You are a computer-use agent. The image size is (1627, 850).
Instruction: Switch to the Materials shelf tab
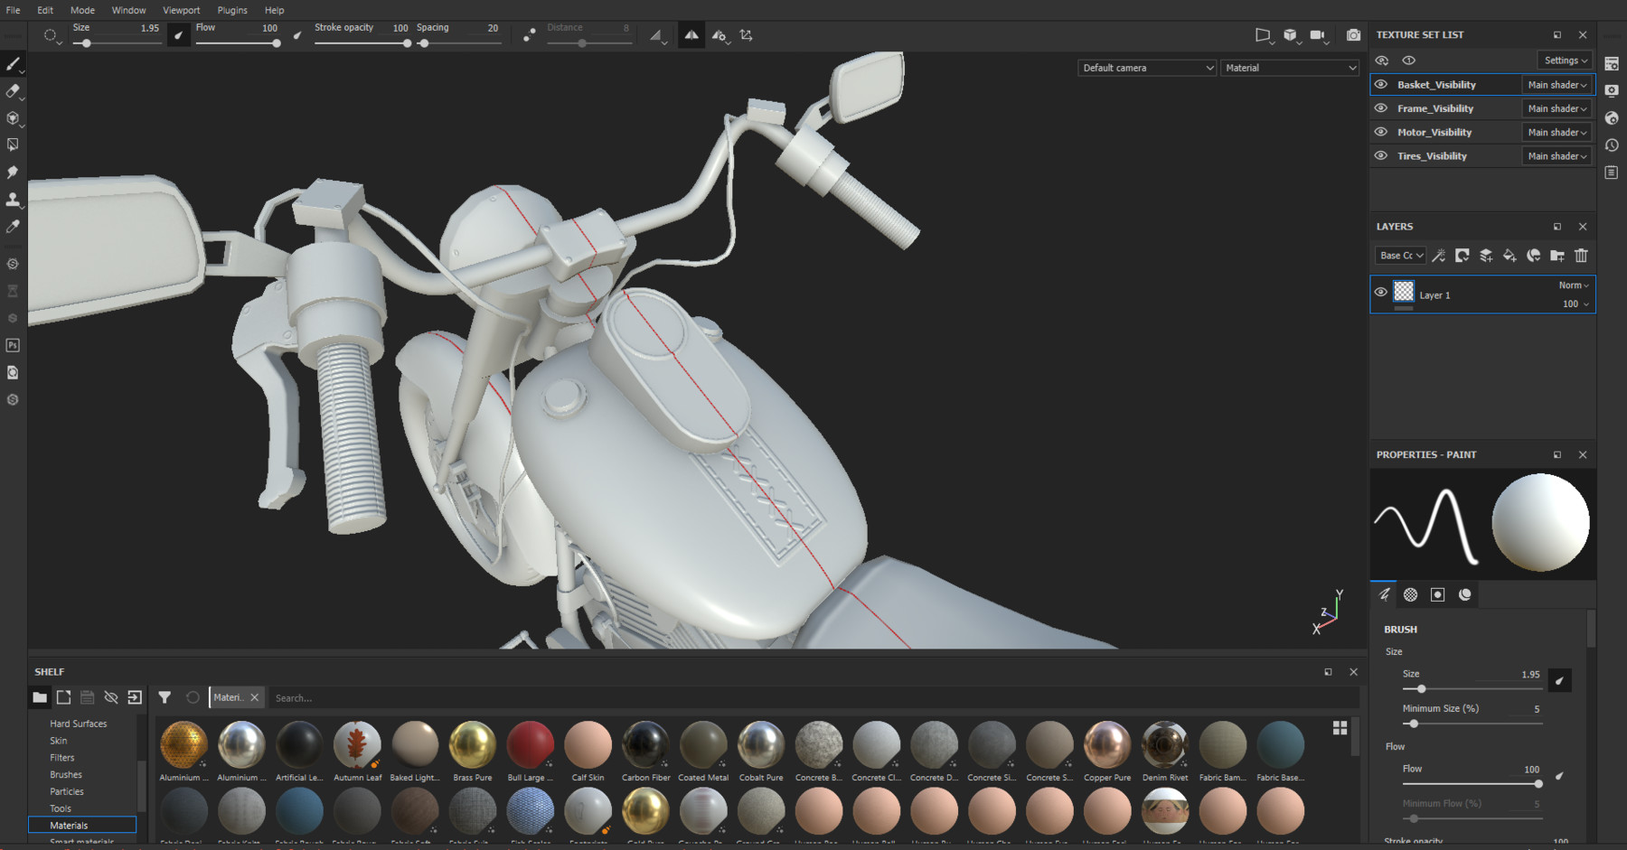point(230,697)
